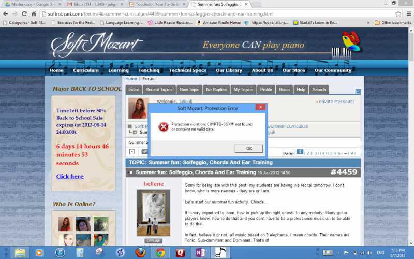Viewport: 414px width, 259px height.
Task: Toggle the forum menu collapse icon
Action: (358, 92)
